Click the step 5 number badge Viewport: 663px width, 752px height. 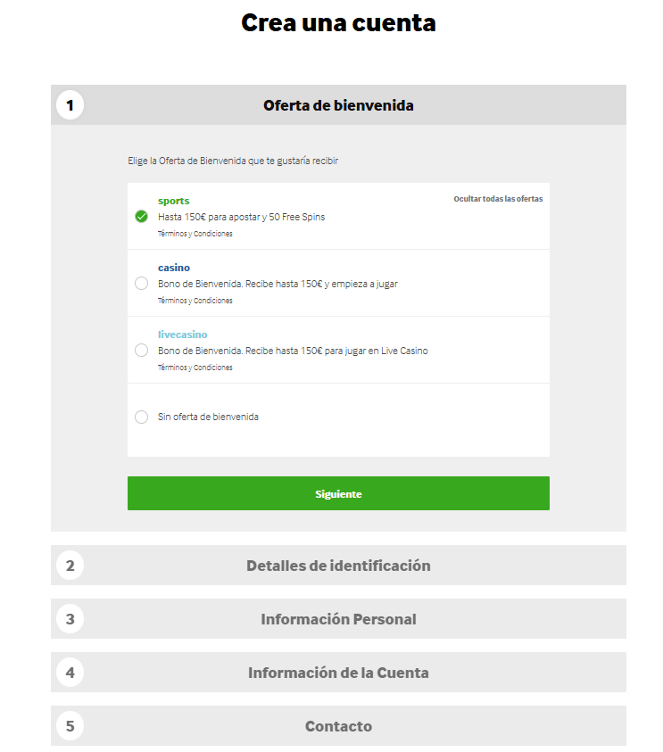[x=70, y=726]
